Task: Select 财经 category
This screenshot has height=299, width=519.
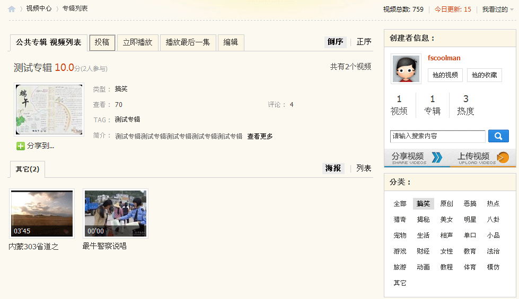Action: 424,251
